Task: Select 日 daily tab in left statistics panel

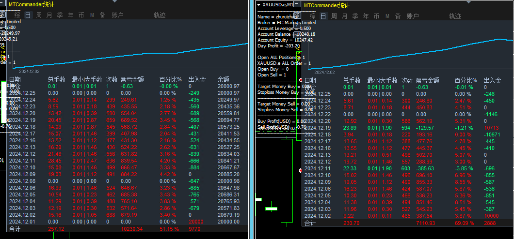Action: point(28,15)
